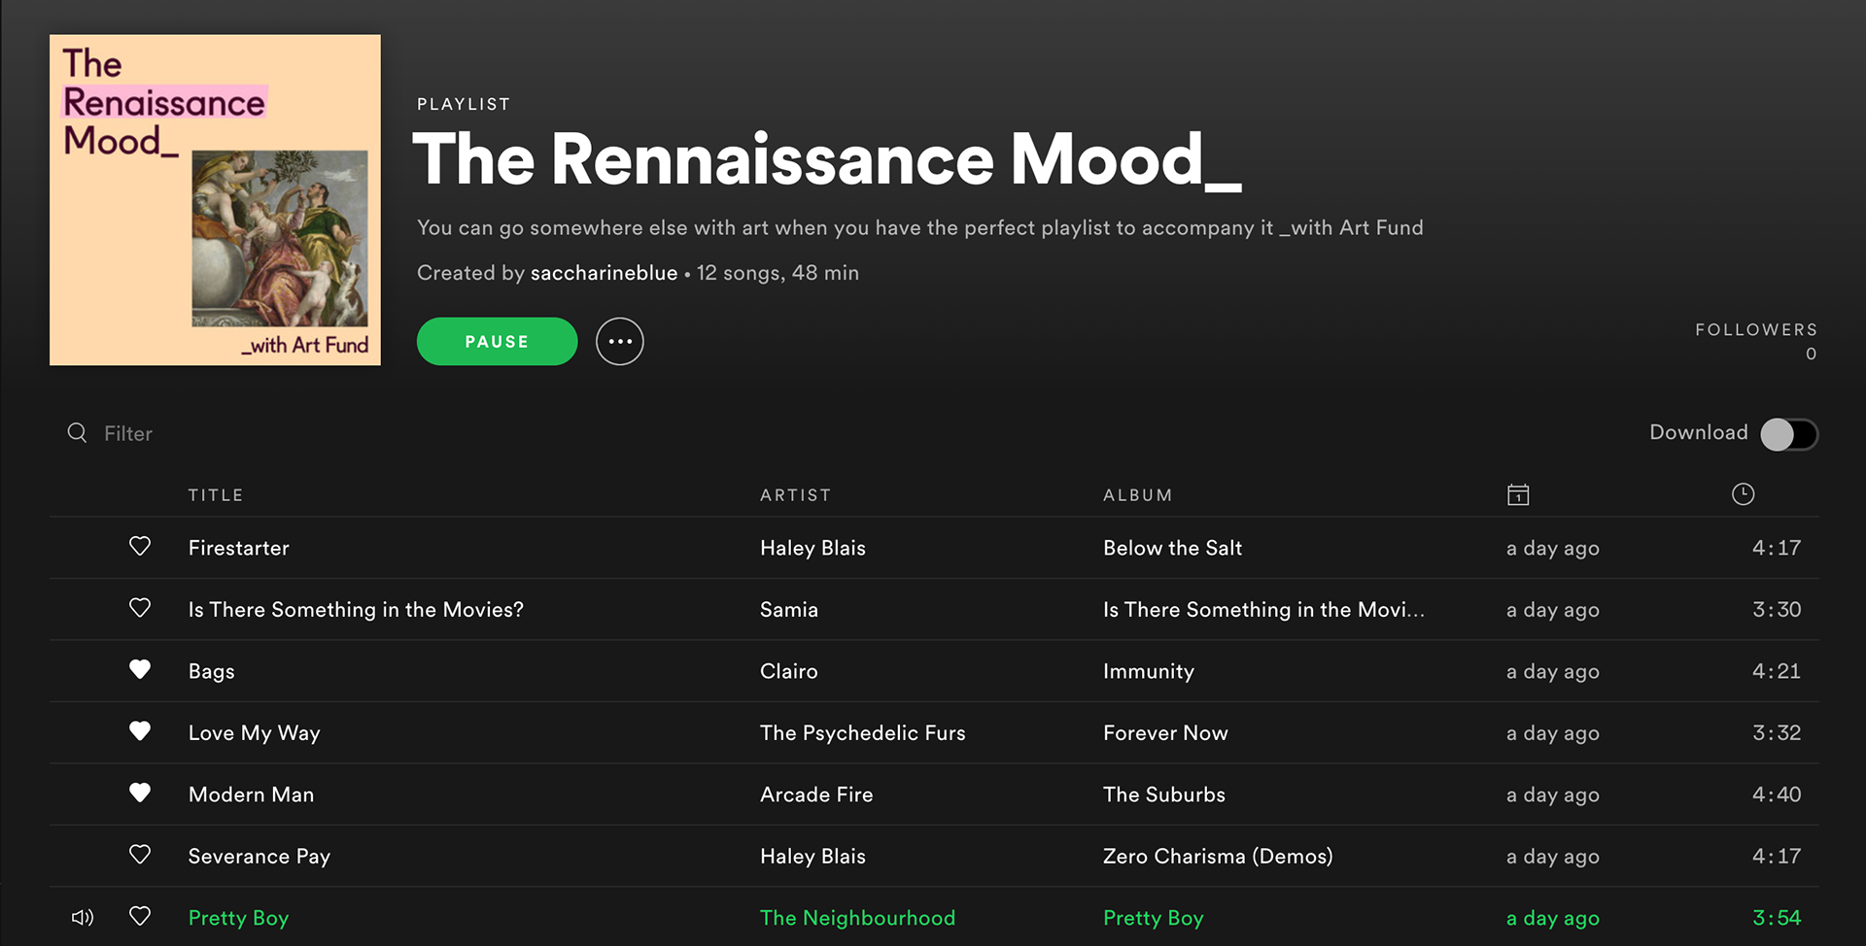Screen dimensions: 1866x946
Task: Select the track title Modern Man
Action: 251,794
